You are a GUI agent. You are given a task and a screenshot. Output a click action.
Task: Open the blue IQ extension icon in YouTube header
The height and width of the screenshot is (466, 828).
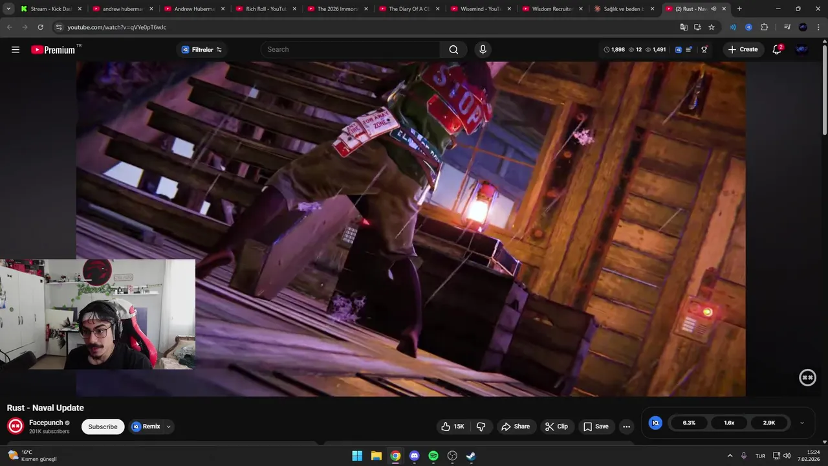tap(678, 49)
